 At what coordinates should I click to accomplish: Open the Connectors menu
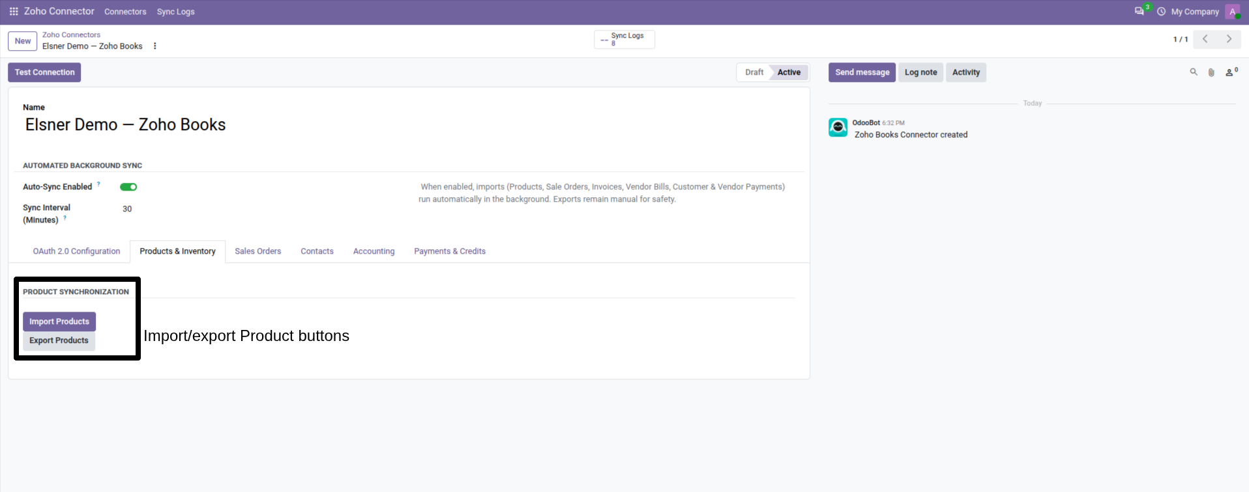click(125, 12)
